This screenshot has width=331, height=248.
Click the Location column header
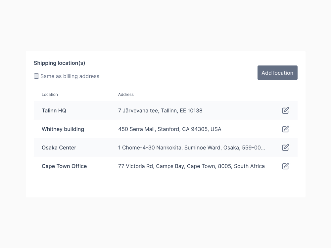tap(50, 95)
